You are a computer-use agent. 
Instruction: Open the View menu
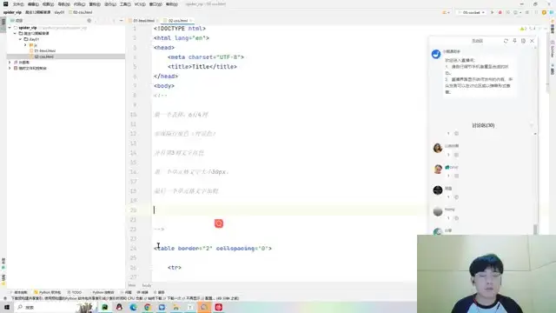tap(49, 4)
